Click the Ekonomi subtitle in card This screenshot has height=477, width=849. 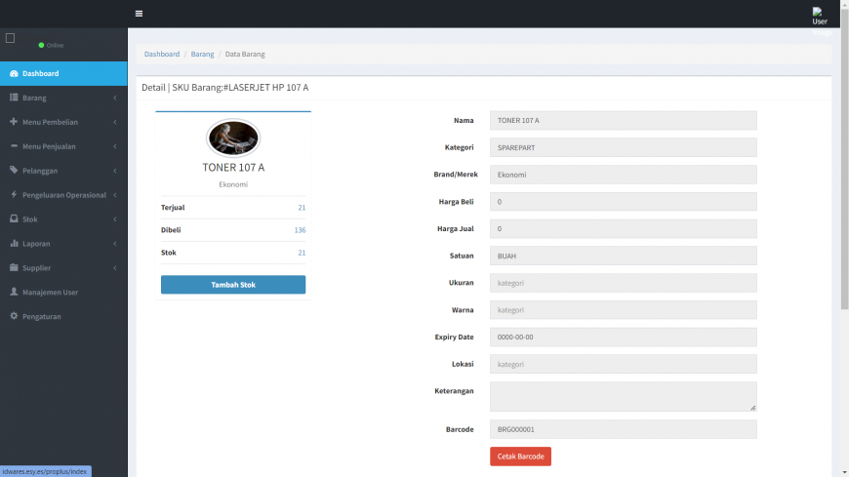(233, 184)
